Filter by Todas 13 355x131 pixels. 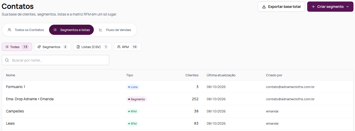pyautogui.click(x=17, y=47)
